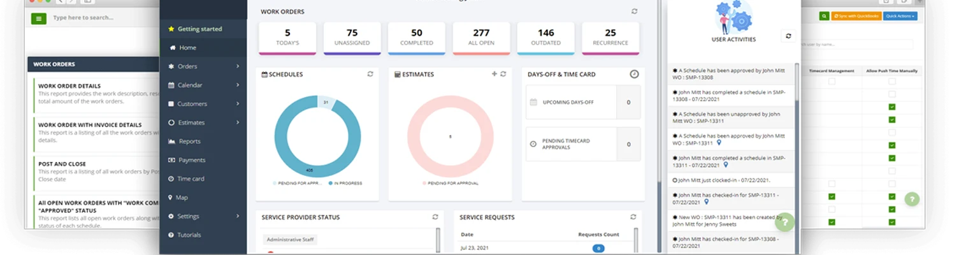Click the green search icon button in right window
The width and height of the screenshot is (959, 255).
tap(824, 16)
